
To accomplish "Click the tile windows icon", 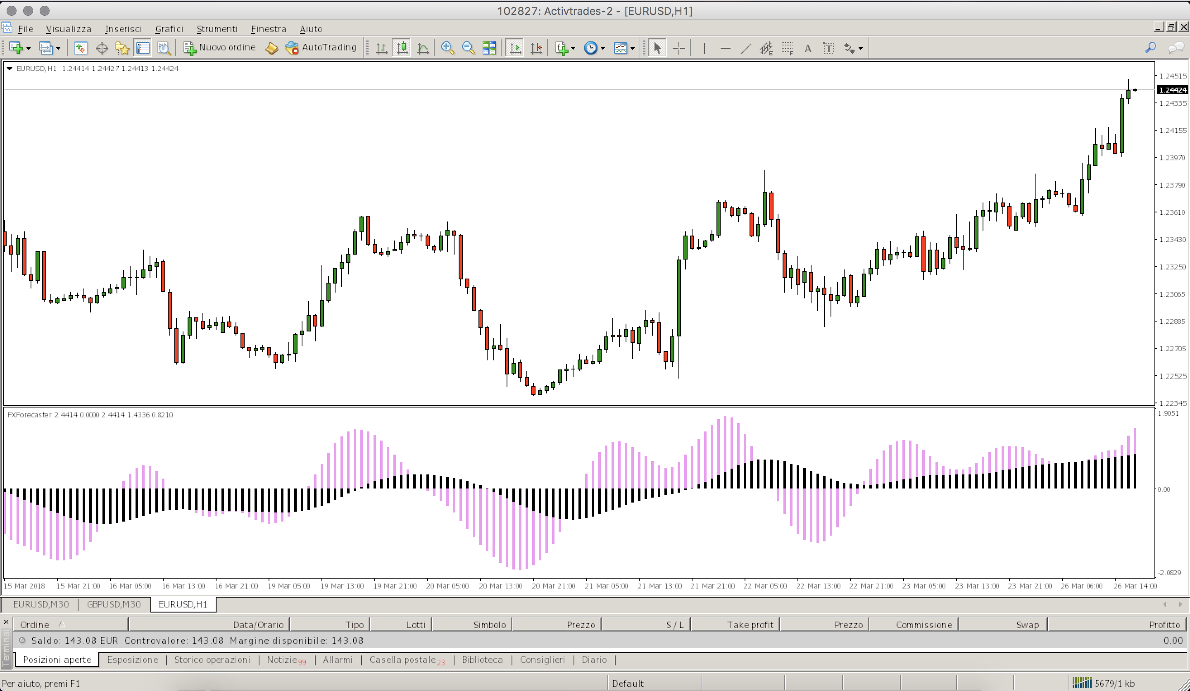I will pos(489,48).
